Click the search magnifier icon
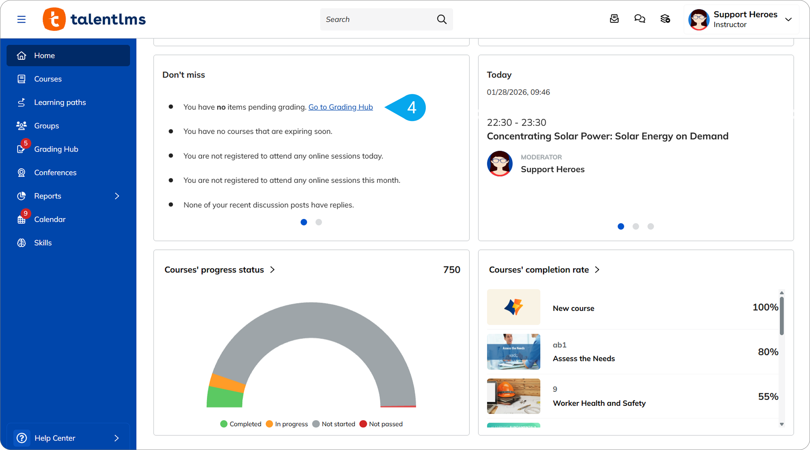This screenshot has width=810, height=450. tap(442, 19)
